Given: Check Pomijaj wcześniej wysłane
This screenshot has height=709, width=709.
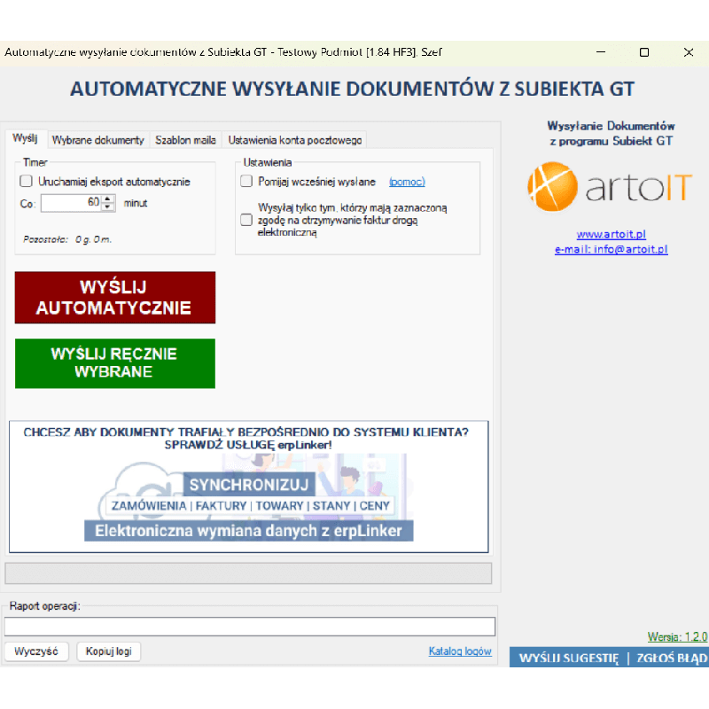Looking at the screenshot, I should (x=245, y=181).
